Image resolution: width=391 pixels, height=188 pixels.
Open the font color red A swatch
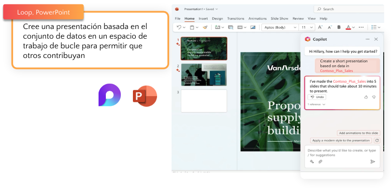348,27
